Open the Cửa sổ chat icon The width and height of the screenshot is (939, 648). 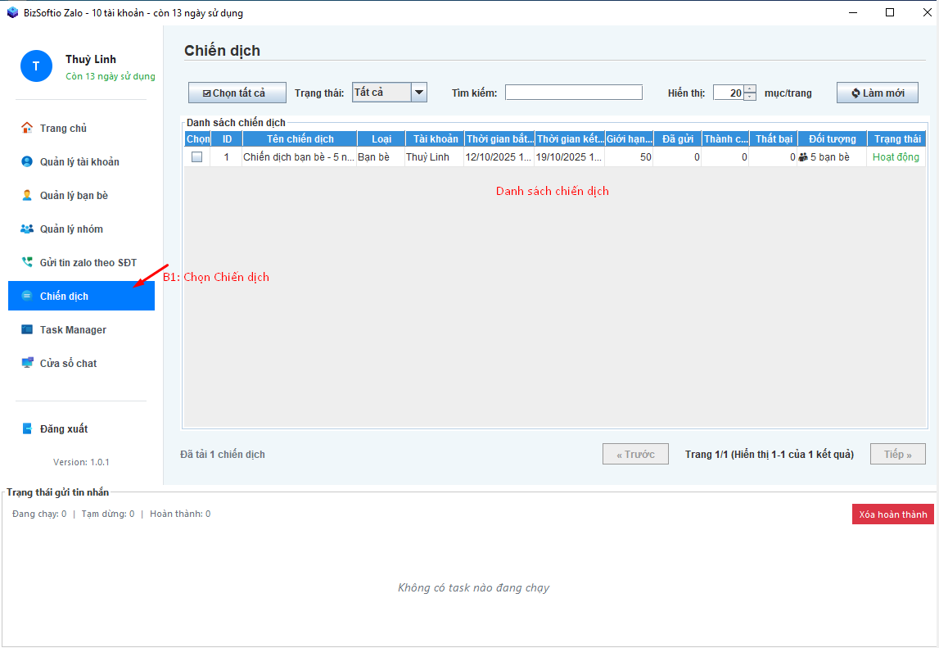point(27,363)
